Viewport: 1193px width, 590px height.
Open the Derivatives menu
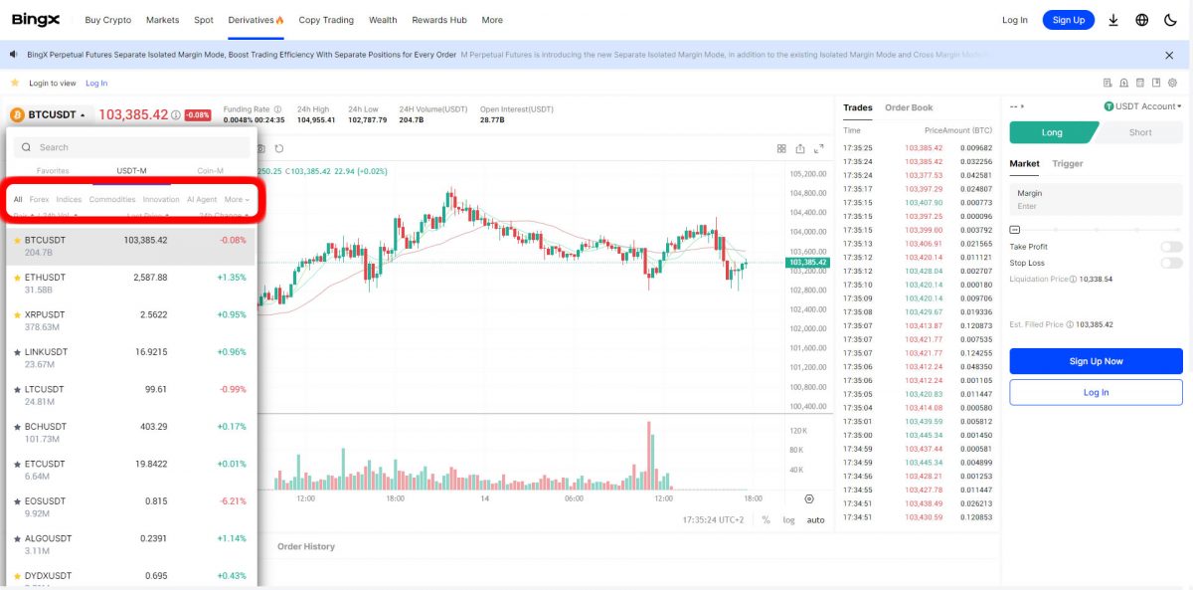tap(256, 20)
